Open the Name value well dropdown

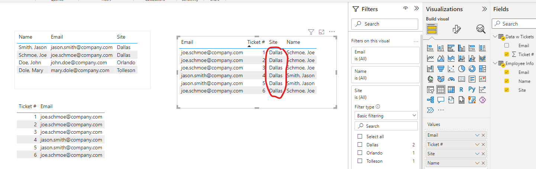click(x=477, y=163)
